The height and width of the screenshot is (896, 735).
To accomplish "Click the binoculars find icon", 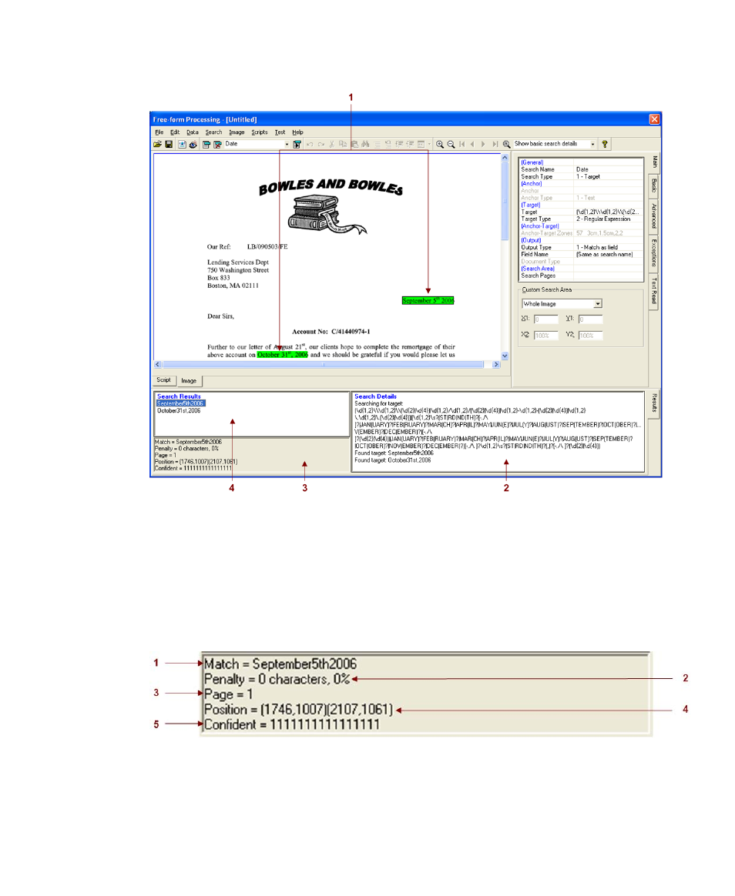I will [365, 145].
